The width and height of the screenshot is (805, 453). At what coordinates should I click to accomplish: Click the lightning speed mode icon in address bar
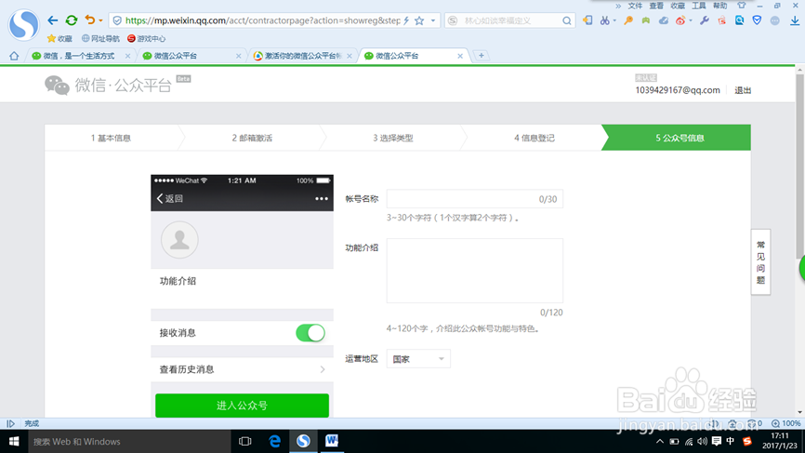click(406, 20)
